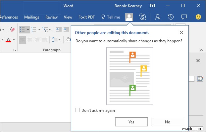The image size is (206, 132).
Task: Open the line spacing dropdown arrow
Action: pos(59,40)
